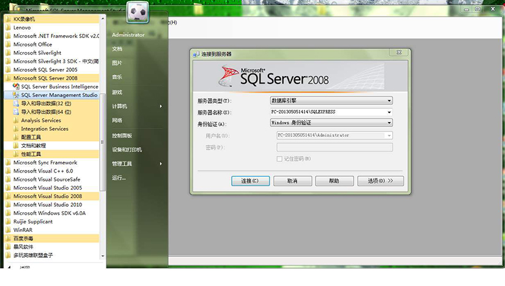The width and height of the screenshot is (505, 286).
Task: Open 导入和导出数据(32 位) shortcut
Action: pos(51,103)
